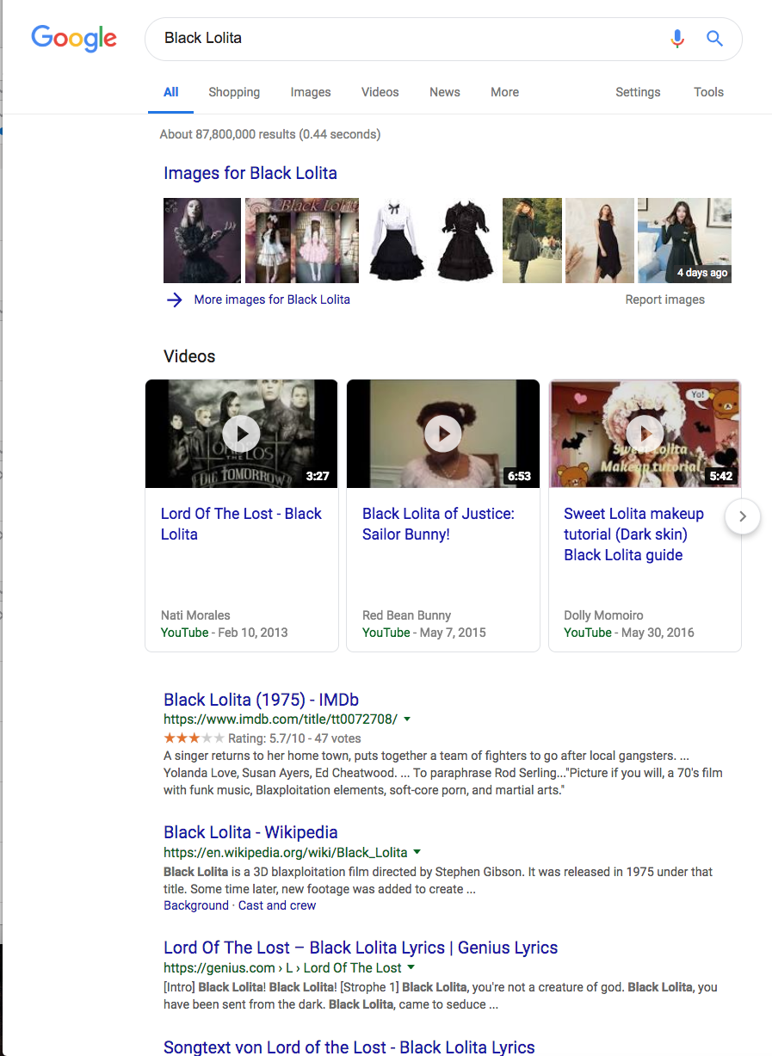This screenshot has height=1056, width=772.
Task: Open Sweet Lolita makeup tutorial title link
Action: click(x=634, y=534)
